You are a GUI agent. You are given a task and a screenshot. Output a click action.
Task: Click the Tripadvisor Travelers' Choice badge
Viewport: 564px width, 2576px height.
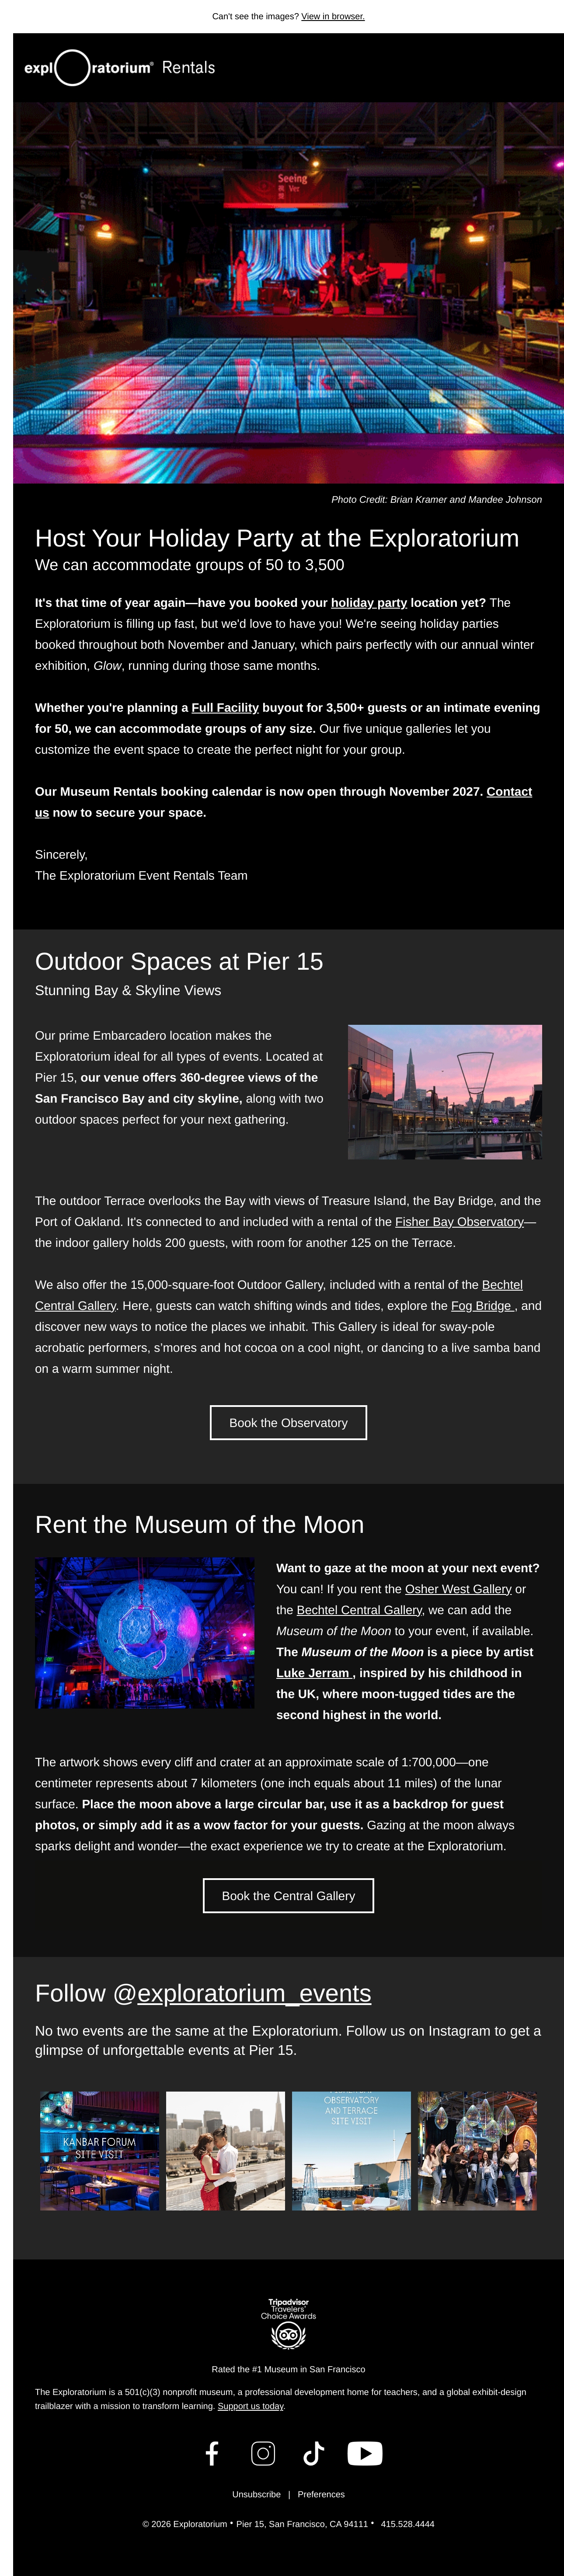click(288, 2323)
